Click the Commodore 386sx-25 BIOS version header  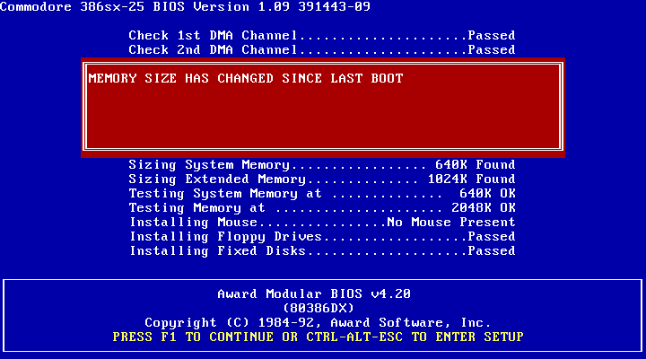187,7
